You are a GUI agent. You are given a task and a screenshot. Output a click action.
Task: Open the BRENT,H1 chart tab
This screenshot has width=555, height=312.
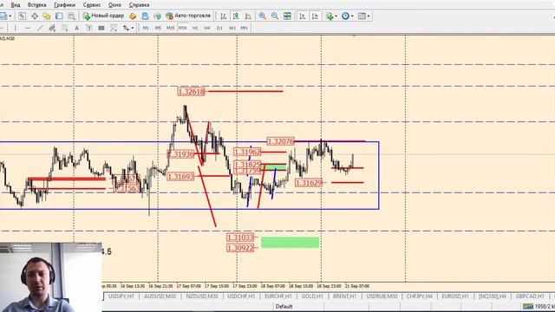point(345,296)
